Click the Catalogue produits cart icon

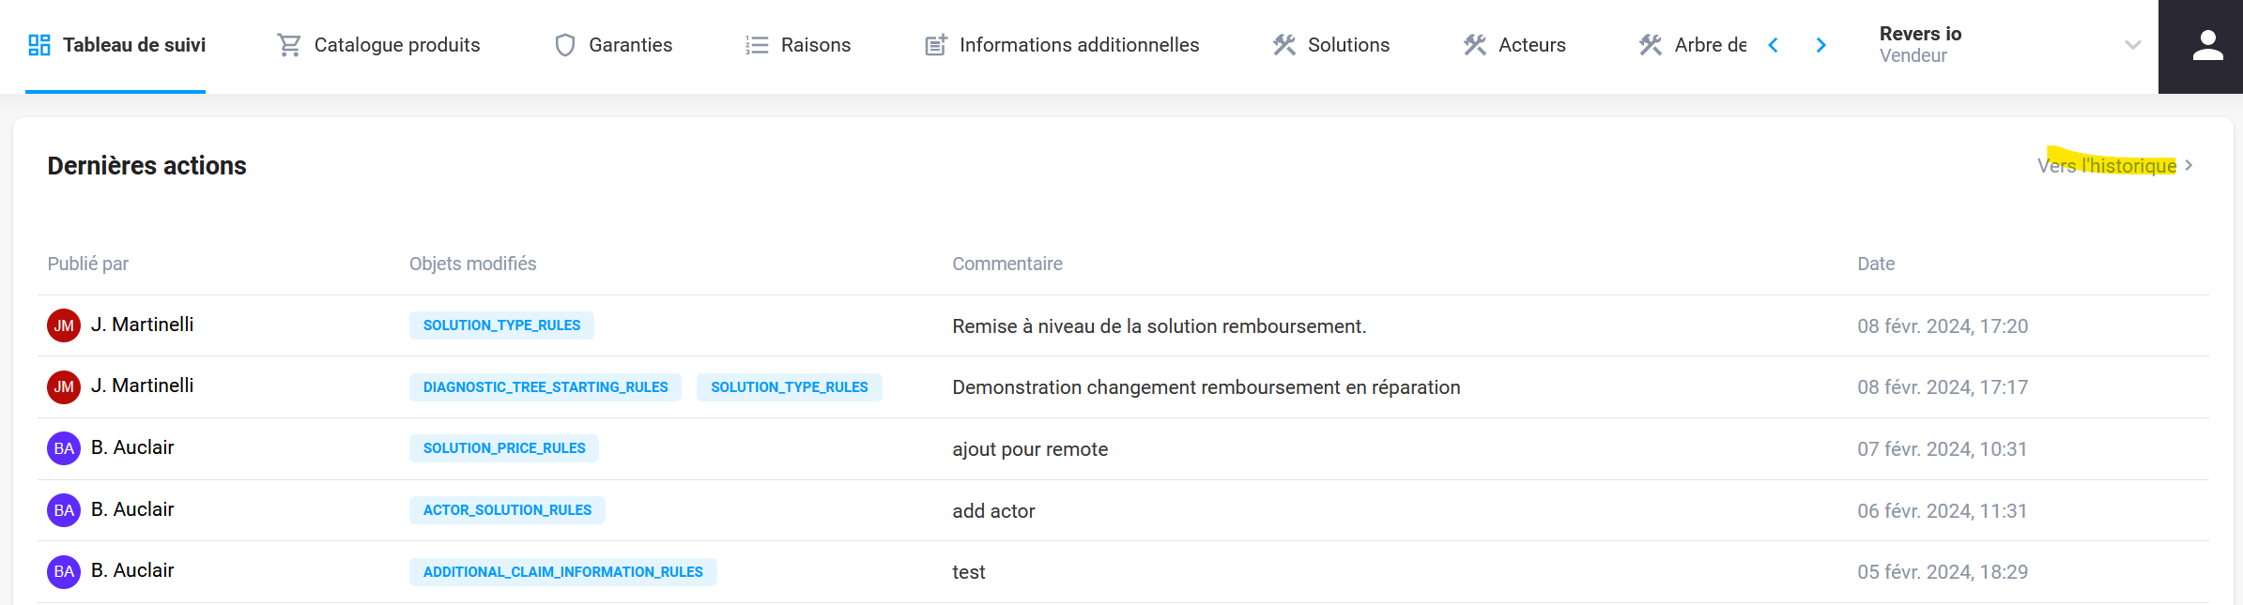(289, 45)
